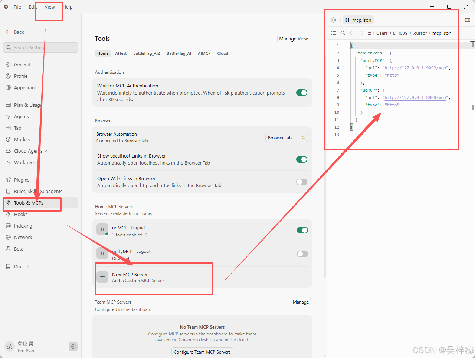Image resolution: width=475 pixels, height=358 pixels.
Task: Disable Wait for MCP Authentication toggle
Action: pos(302,93)
